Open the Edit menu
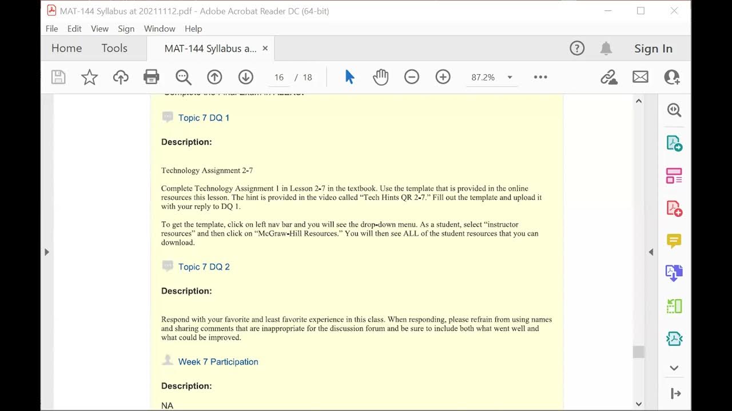The height and width of the screenshot is (411, 732). [x=74, y=29]
